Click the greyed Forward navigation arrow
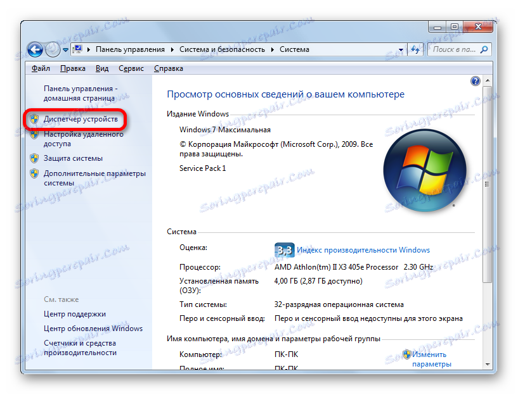 click(x=53, y=50)
